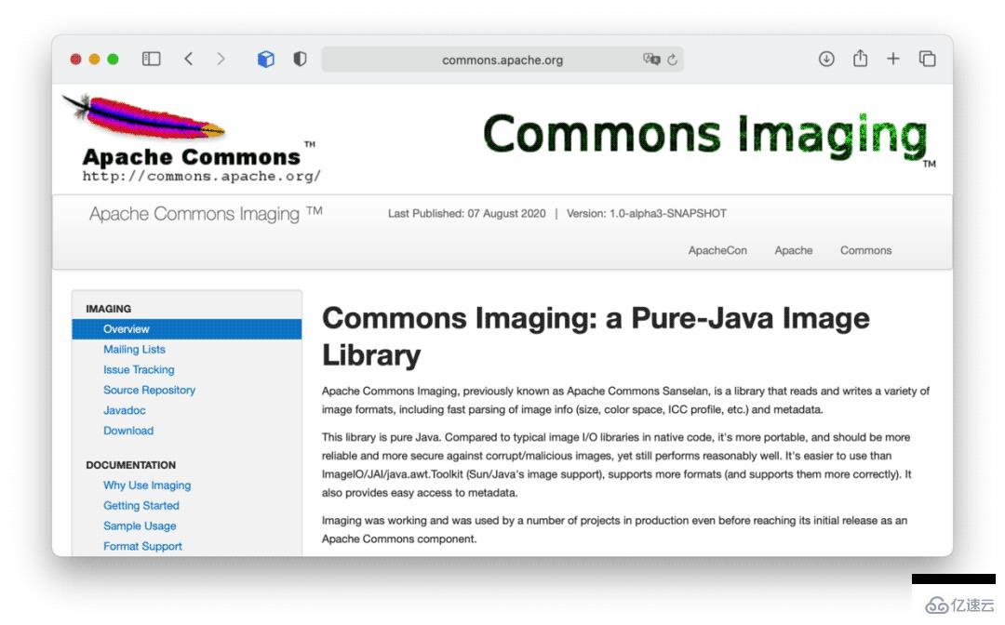Click the Apache Commons feather logo
The height and width of the screenshot is (625, 1005).
(191, 138)
